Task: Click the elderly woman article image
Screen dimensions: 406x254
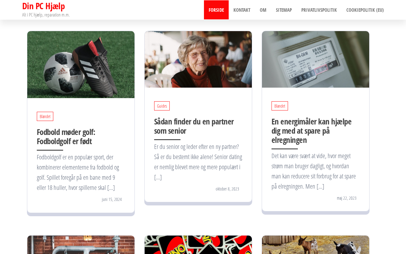Action: (198, 59)
